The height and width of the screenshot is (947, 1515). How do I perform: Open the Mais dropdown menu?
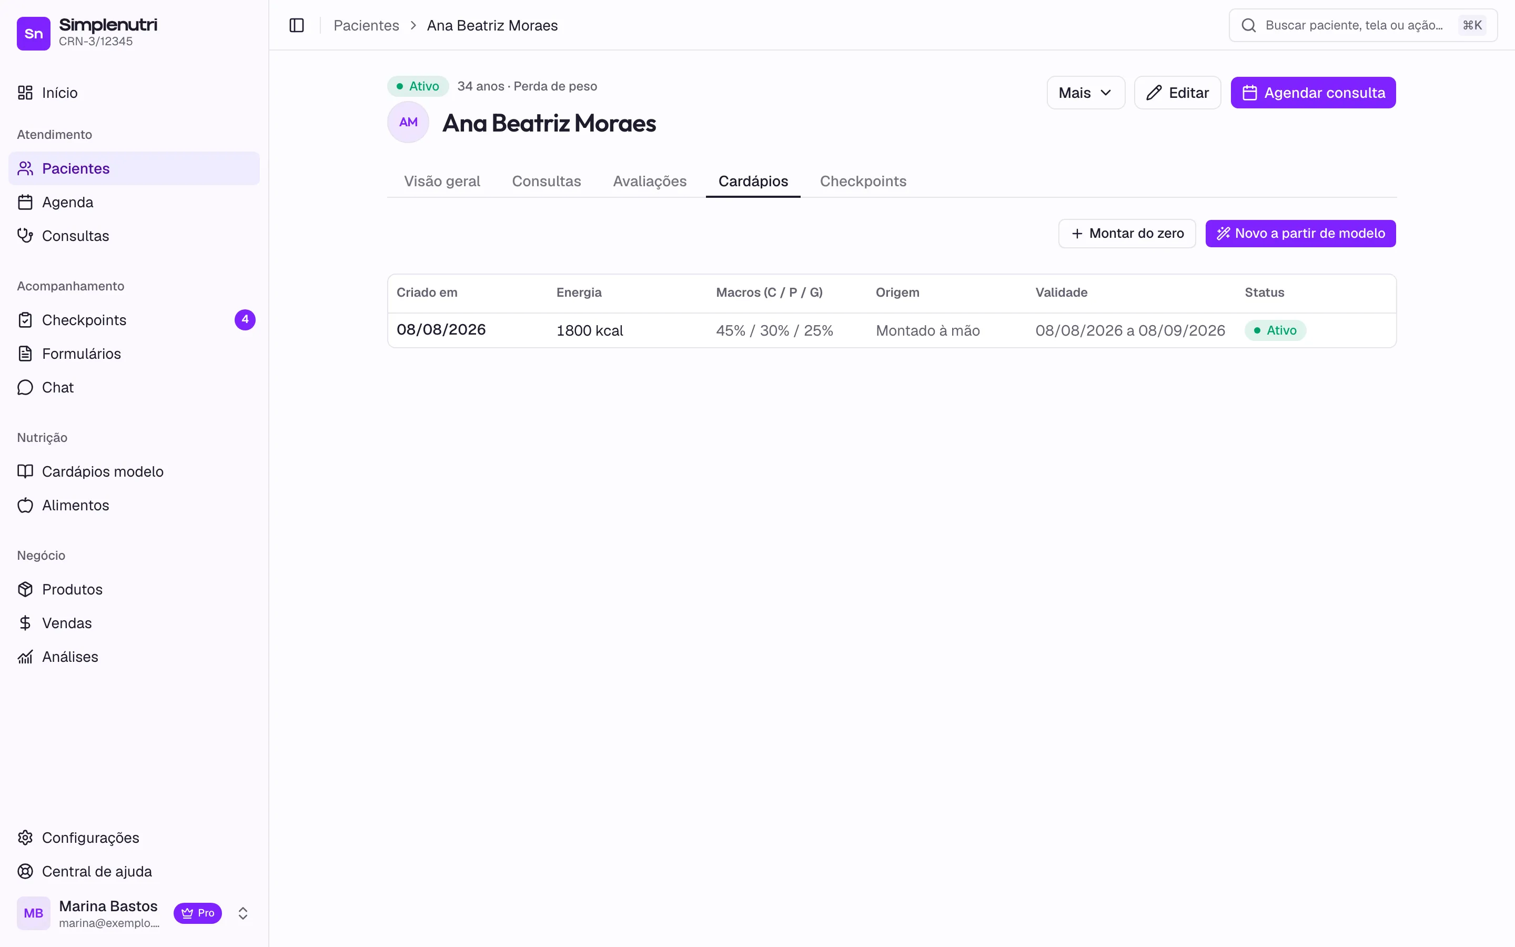click(x=1086, y=93)
